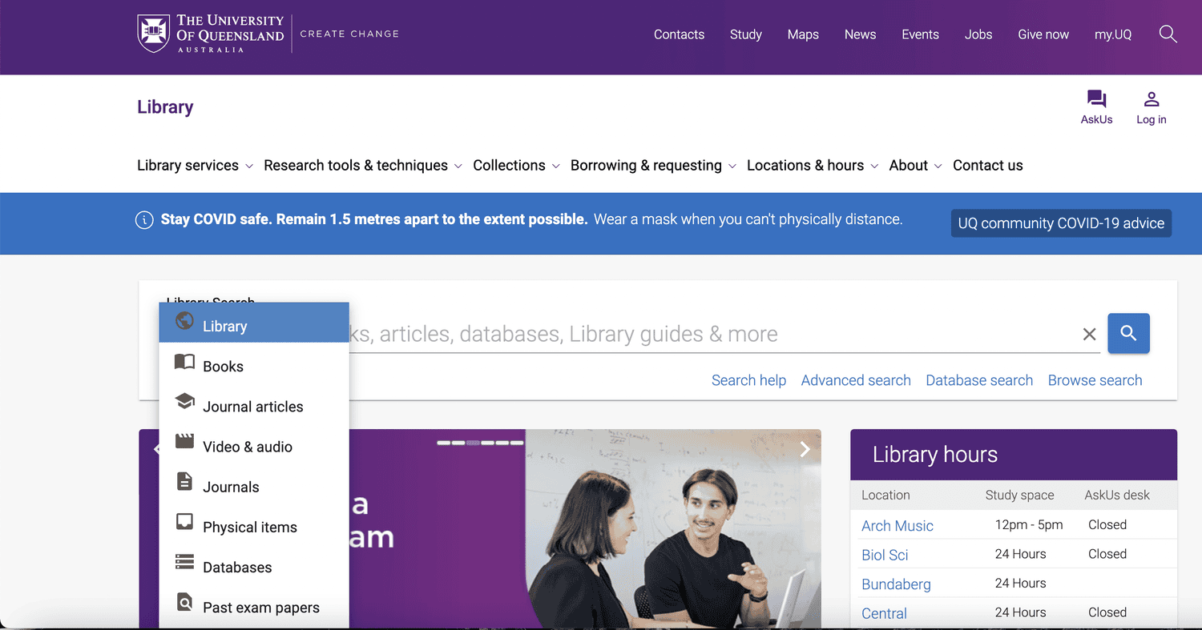The image size is (1202, 630).
Task: Open Maps in the top header
Action: pyautogui.click(x=803, y=34)
